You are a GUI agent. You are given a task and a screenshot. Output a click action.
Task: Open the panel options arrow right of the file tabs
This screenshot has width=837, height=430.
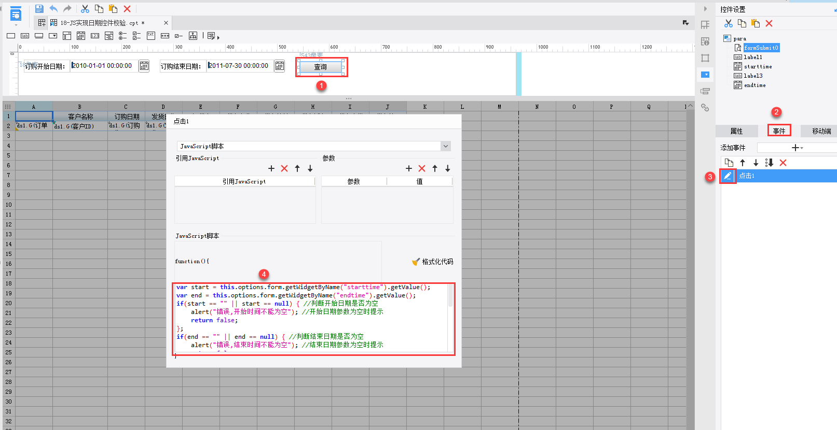(x=686, y=23)
